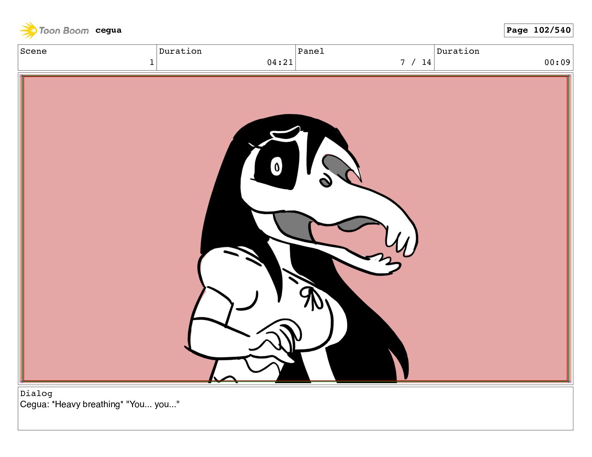Select the scene duration value '04:21'
592x457 pixels.
pos(280,62)
